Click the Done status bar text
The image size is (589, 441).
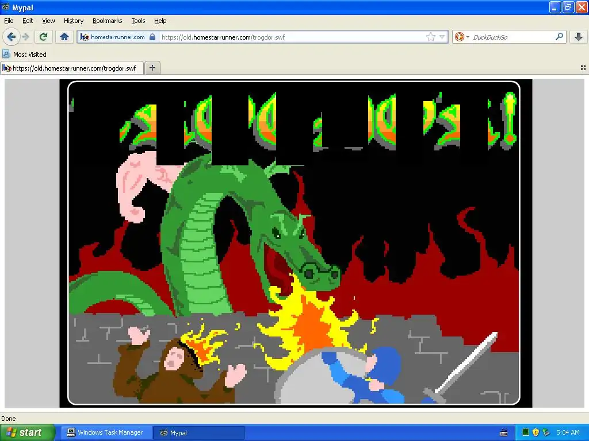(x=9, y=419)
